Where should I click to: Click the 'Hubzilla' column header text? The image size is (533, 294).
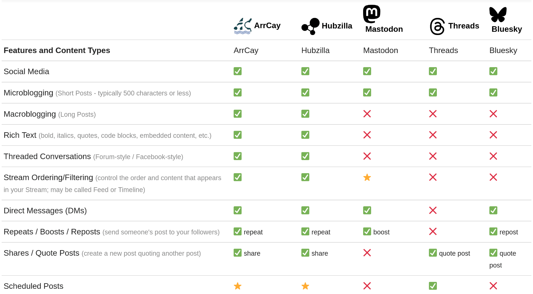(x=315, y=50)
